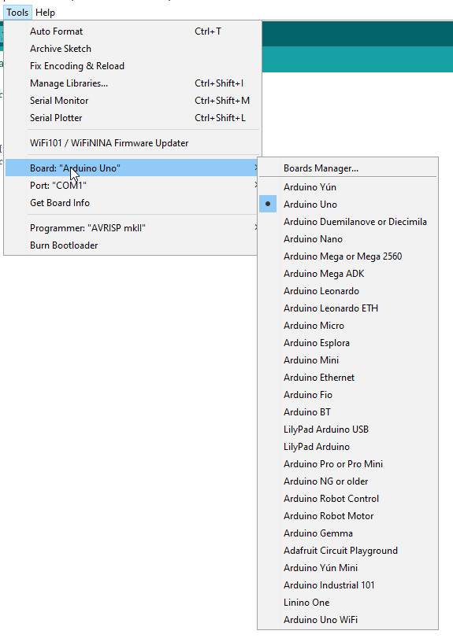
Task: Choose Arduino Uno WiFi board
Action: pyautogui.click(x=348, y=620)
